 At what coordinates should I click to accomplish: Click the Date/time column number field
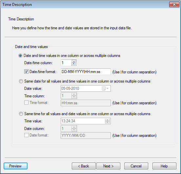point(66,63)
